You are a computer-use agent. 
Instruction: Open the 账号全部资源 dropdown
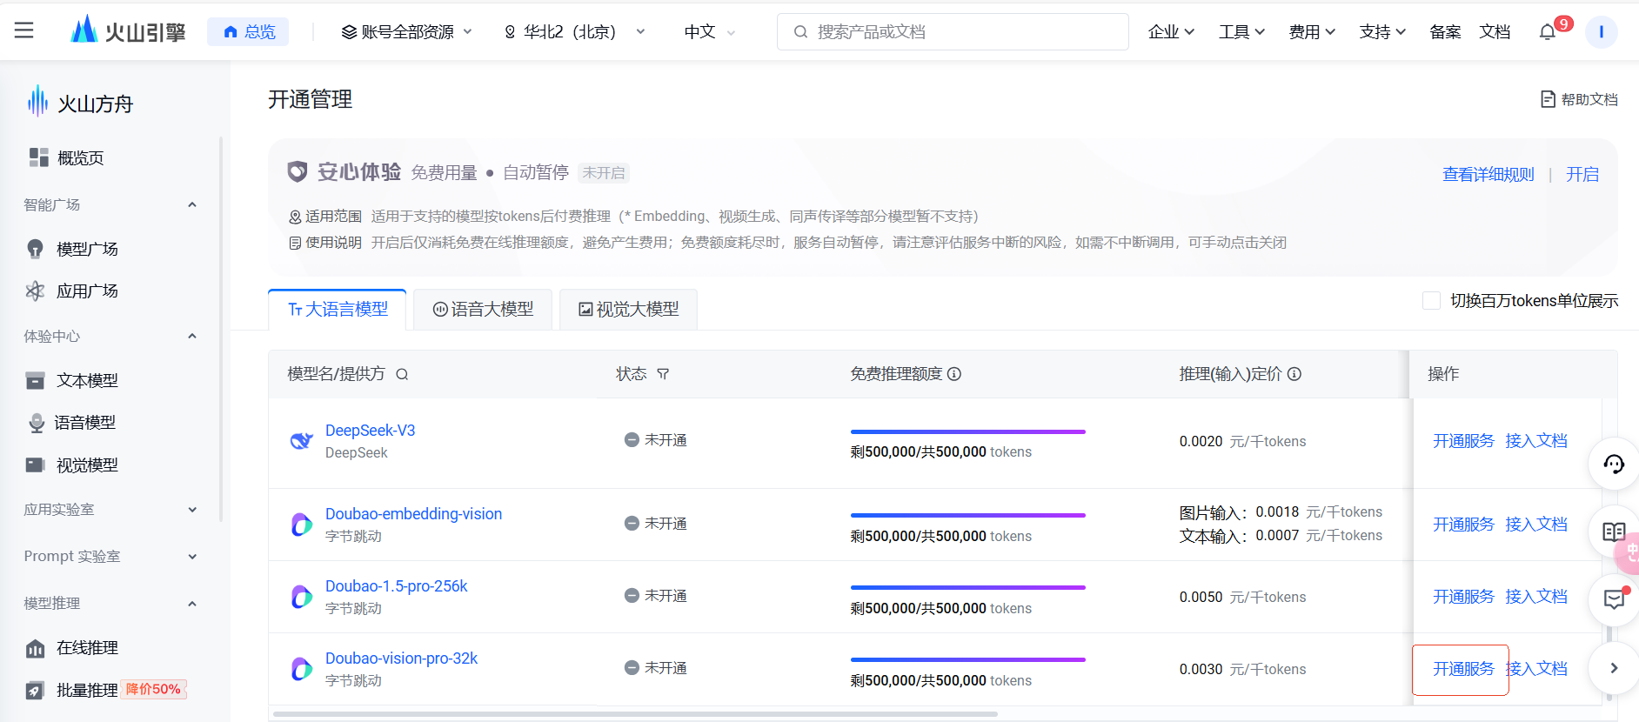[406, 32]
